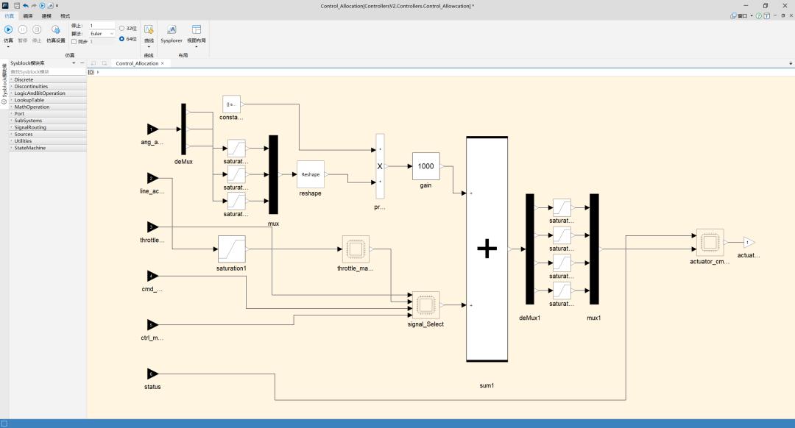
Task: Select the status input port
Action: coord(152,374)
